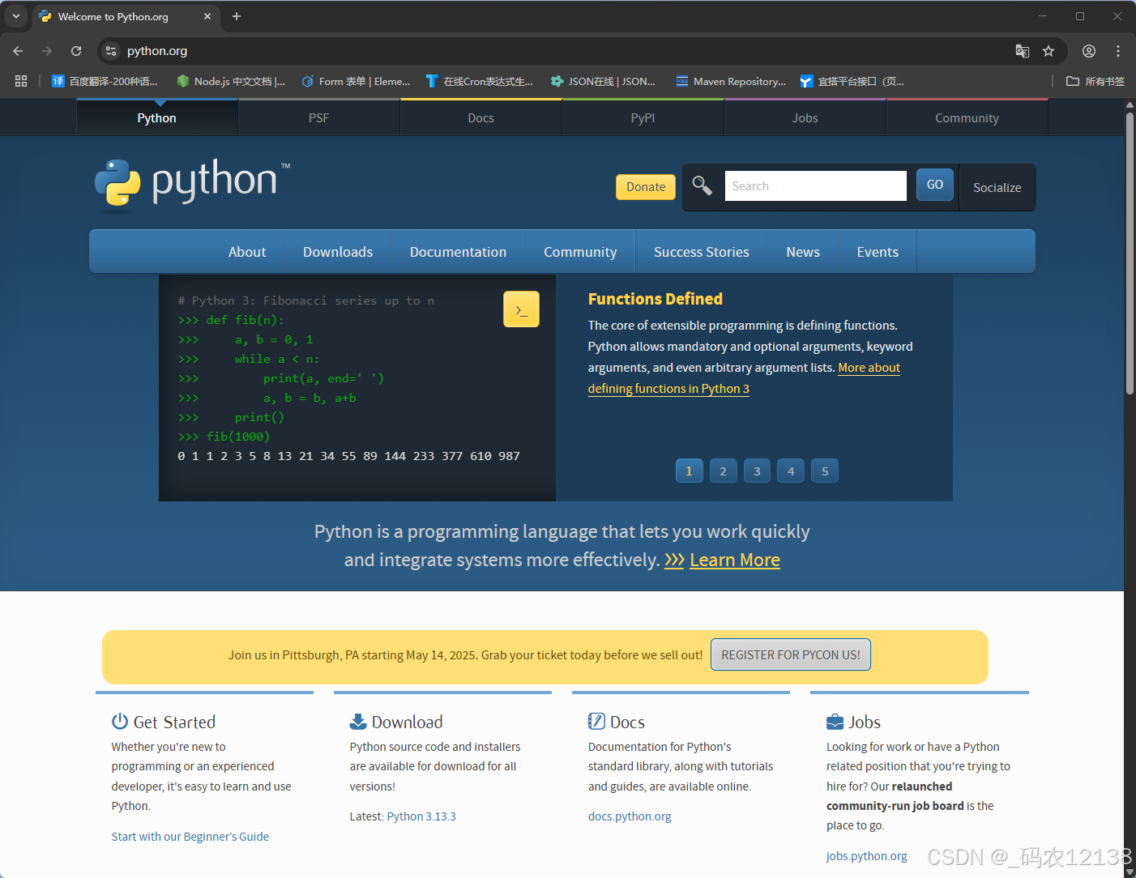This screenshot has height=878, width=1136.
Task: Open the docs.python.org link
Action: click(x=630, y=816)
